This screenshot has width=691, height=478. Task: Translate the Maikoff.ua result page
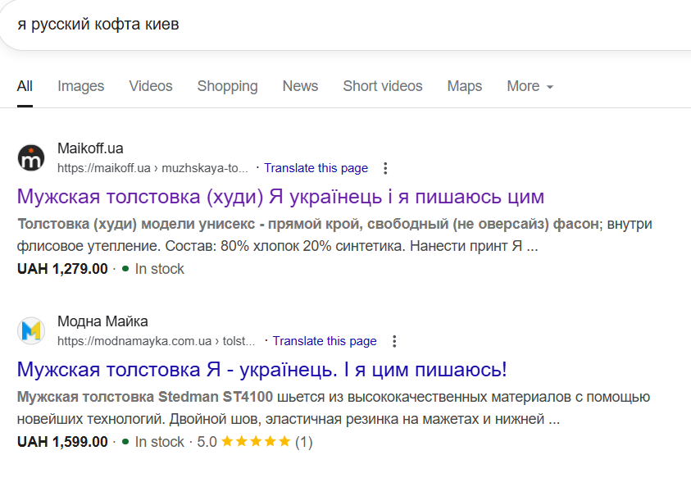point(316,168)
